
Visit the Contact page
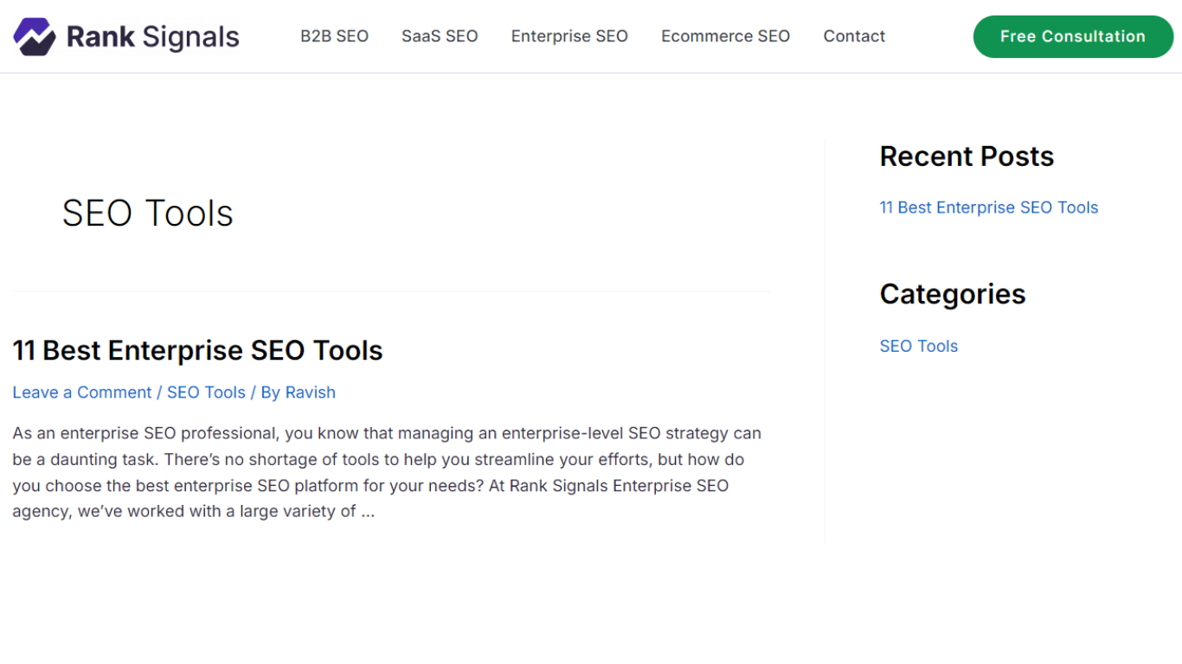pyautogui.click(x=854, y=36)
